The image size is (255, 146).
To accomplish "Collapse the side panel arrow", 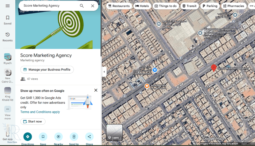I will click(x=104, y=72).
